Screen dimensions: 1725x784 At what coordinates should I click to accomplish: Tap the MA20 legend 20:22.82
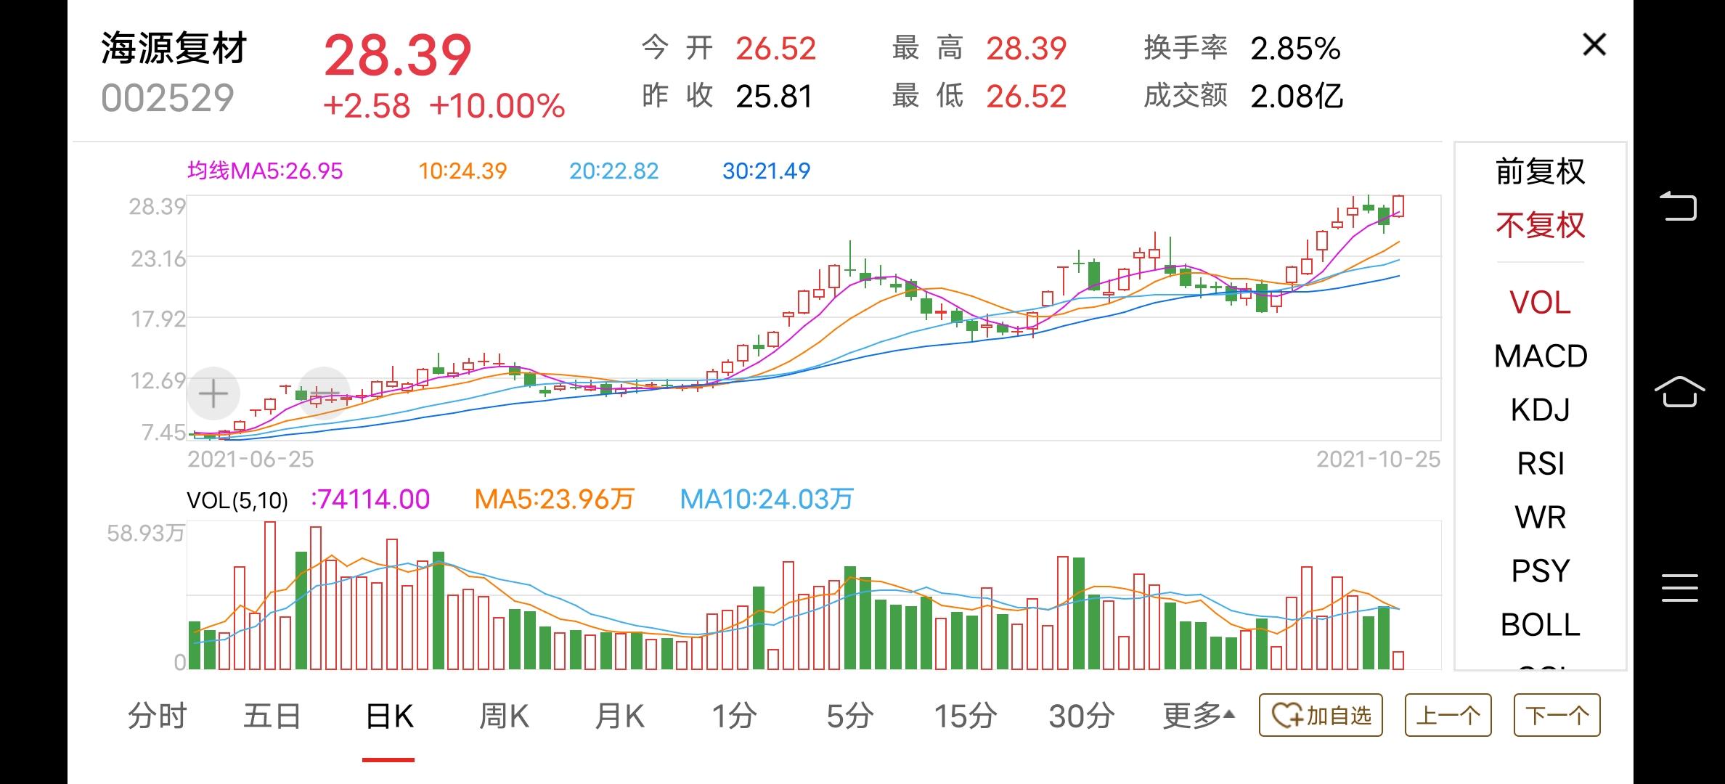[614, 171]
